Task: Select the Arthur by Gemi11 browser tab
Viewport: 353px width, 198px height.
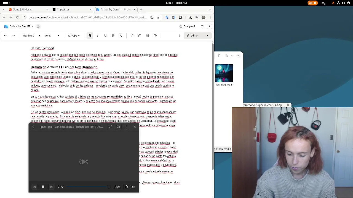Action: [116, 9]
